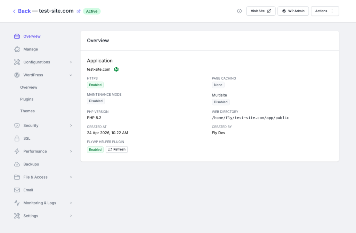Open the Actions dropdown menu
This screenshot has height=233, width=356.
(x=324, y=11)
